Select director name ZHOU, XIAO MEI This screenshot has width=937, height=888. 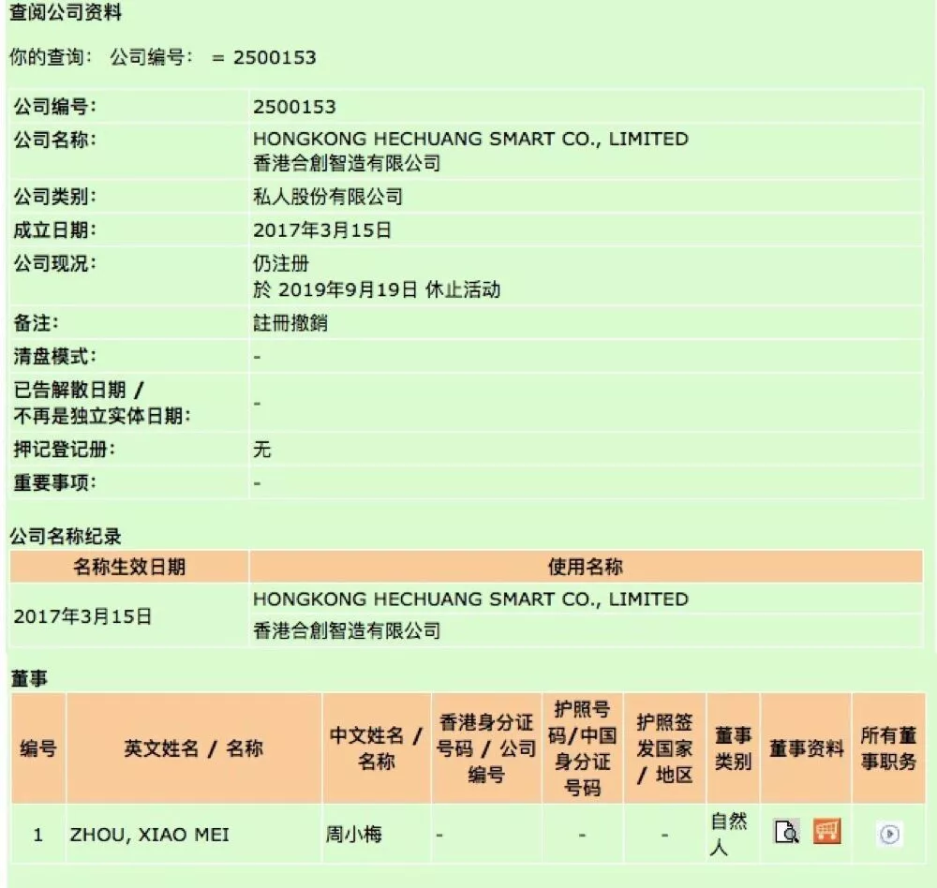coord(149,835)
